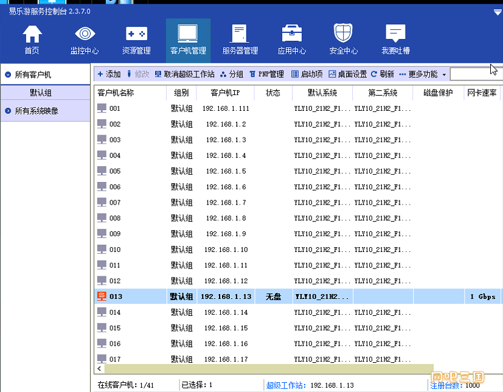
Task: Click 在线客户机: 1/41 status text
Action: [x=125, y=385]
